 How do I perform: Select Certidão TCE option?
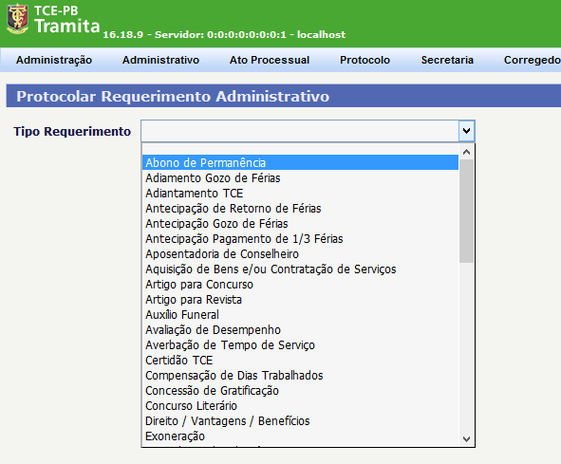(300, 361)
